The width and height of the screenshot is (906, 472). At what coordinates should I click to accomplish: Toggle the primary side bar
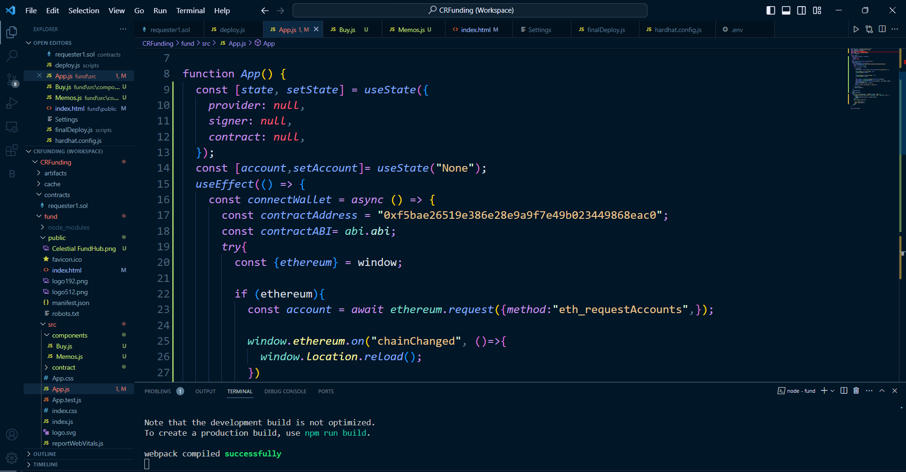(x=771, y=10)
